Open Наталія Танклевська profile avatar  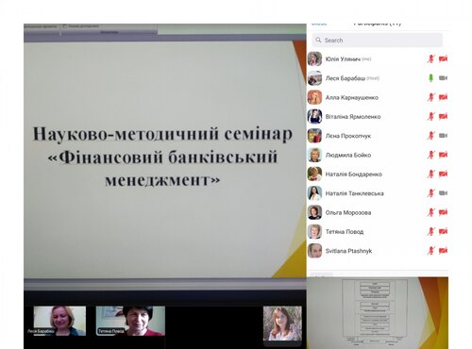314,193
